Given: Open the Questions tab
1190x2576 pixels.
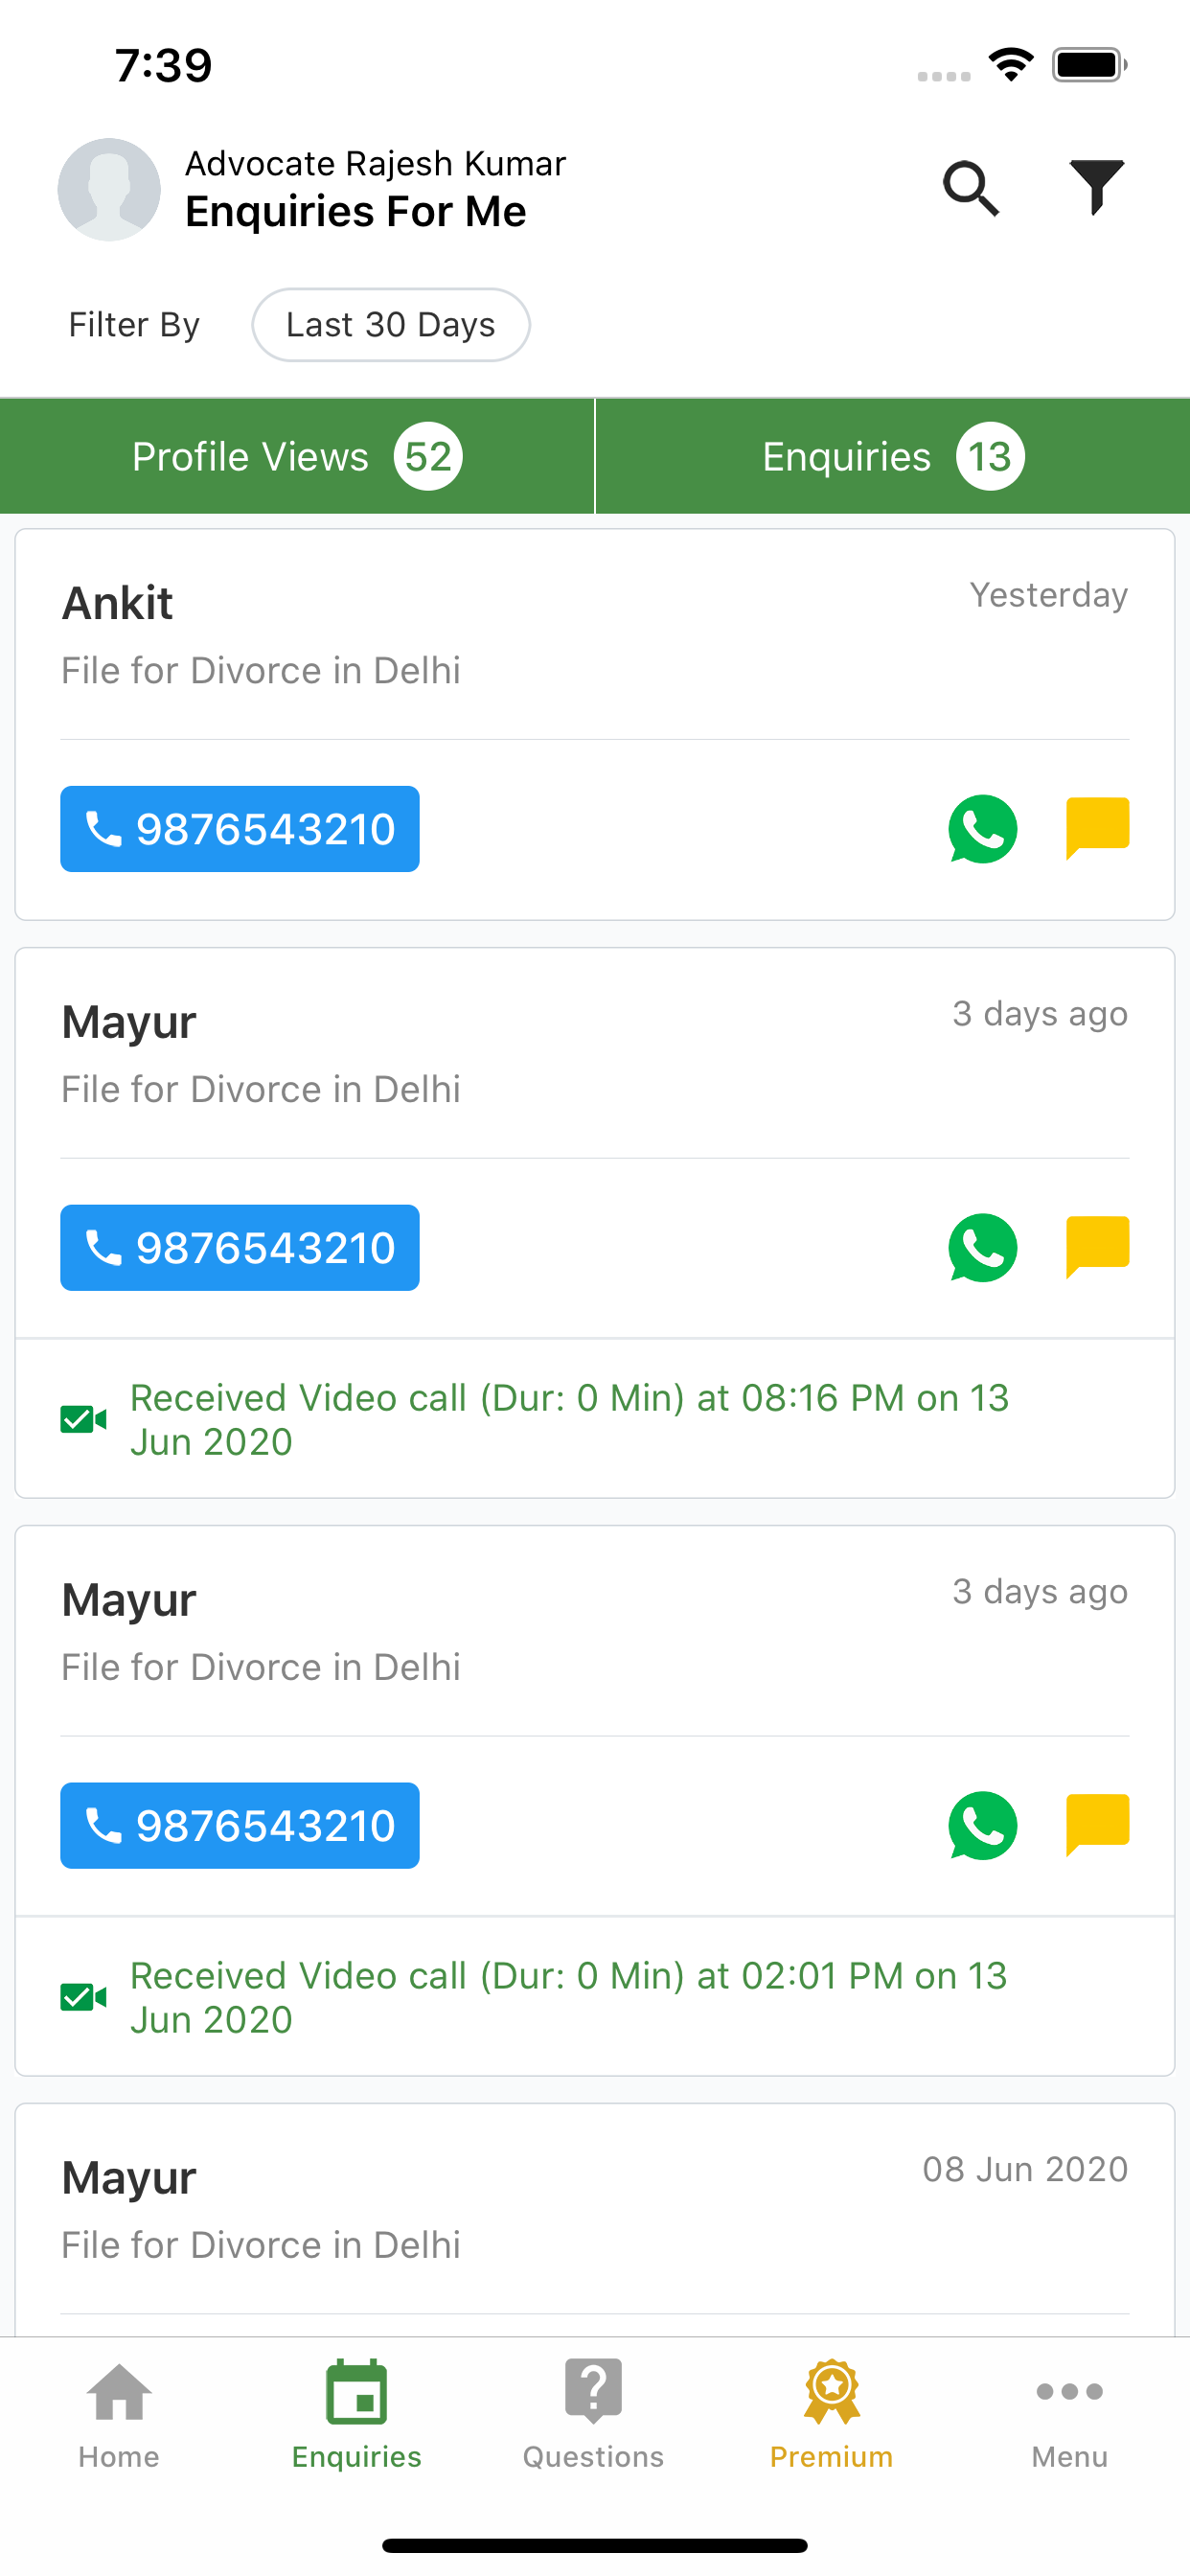Looking at the screenshot, I should tap(594, 2416).
